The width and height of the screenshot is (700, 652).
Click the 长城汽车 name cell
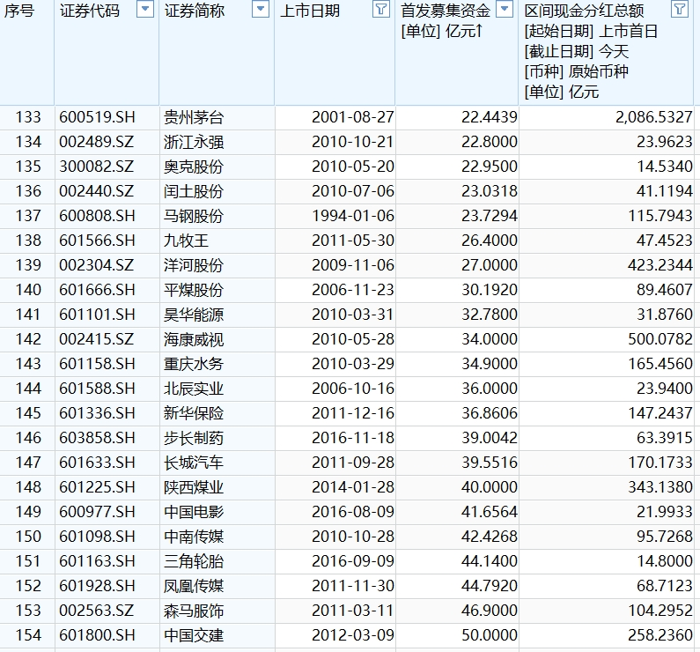194,463
